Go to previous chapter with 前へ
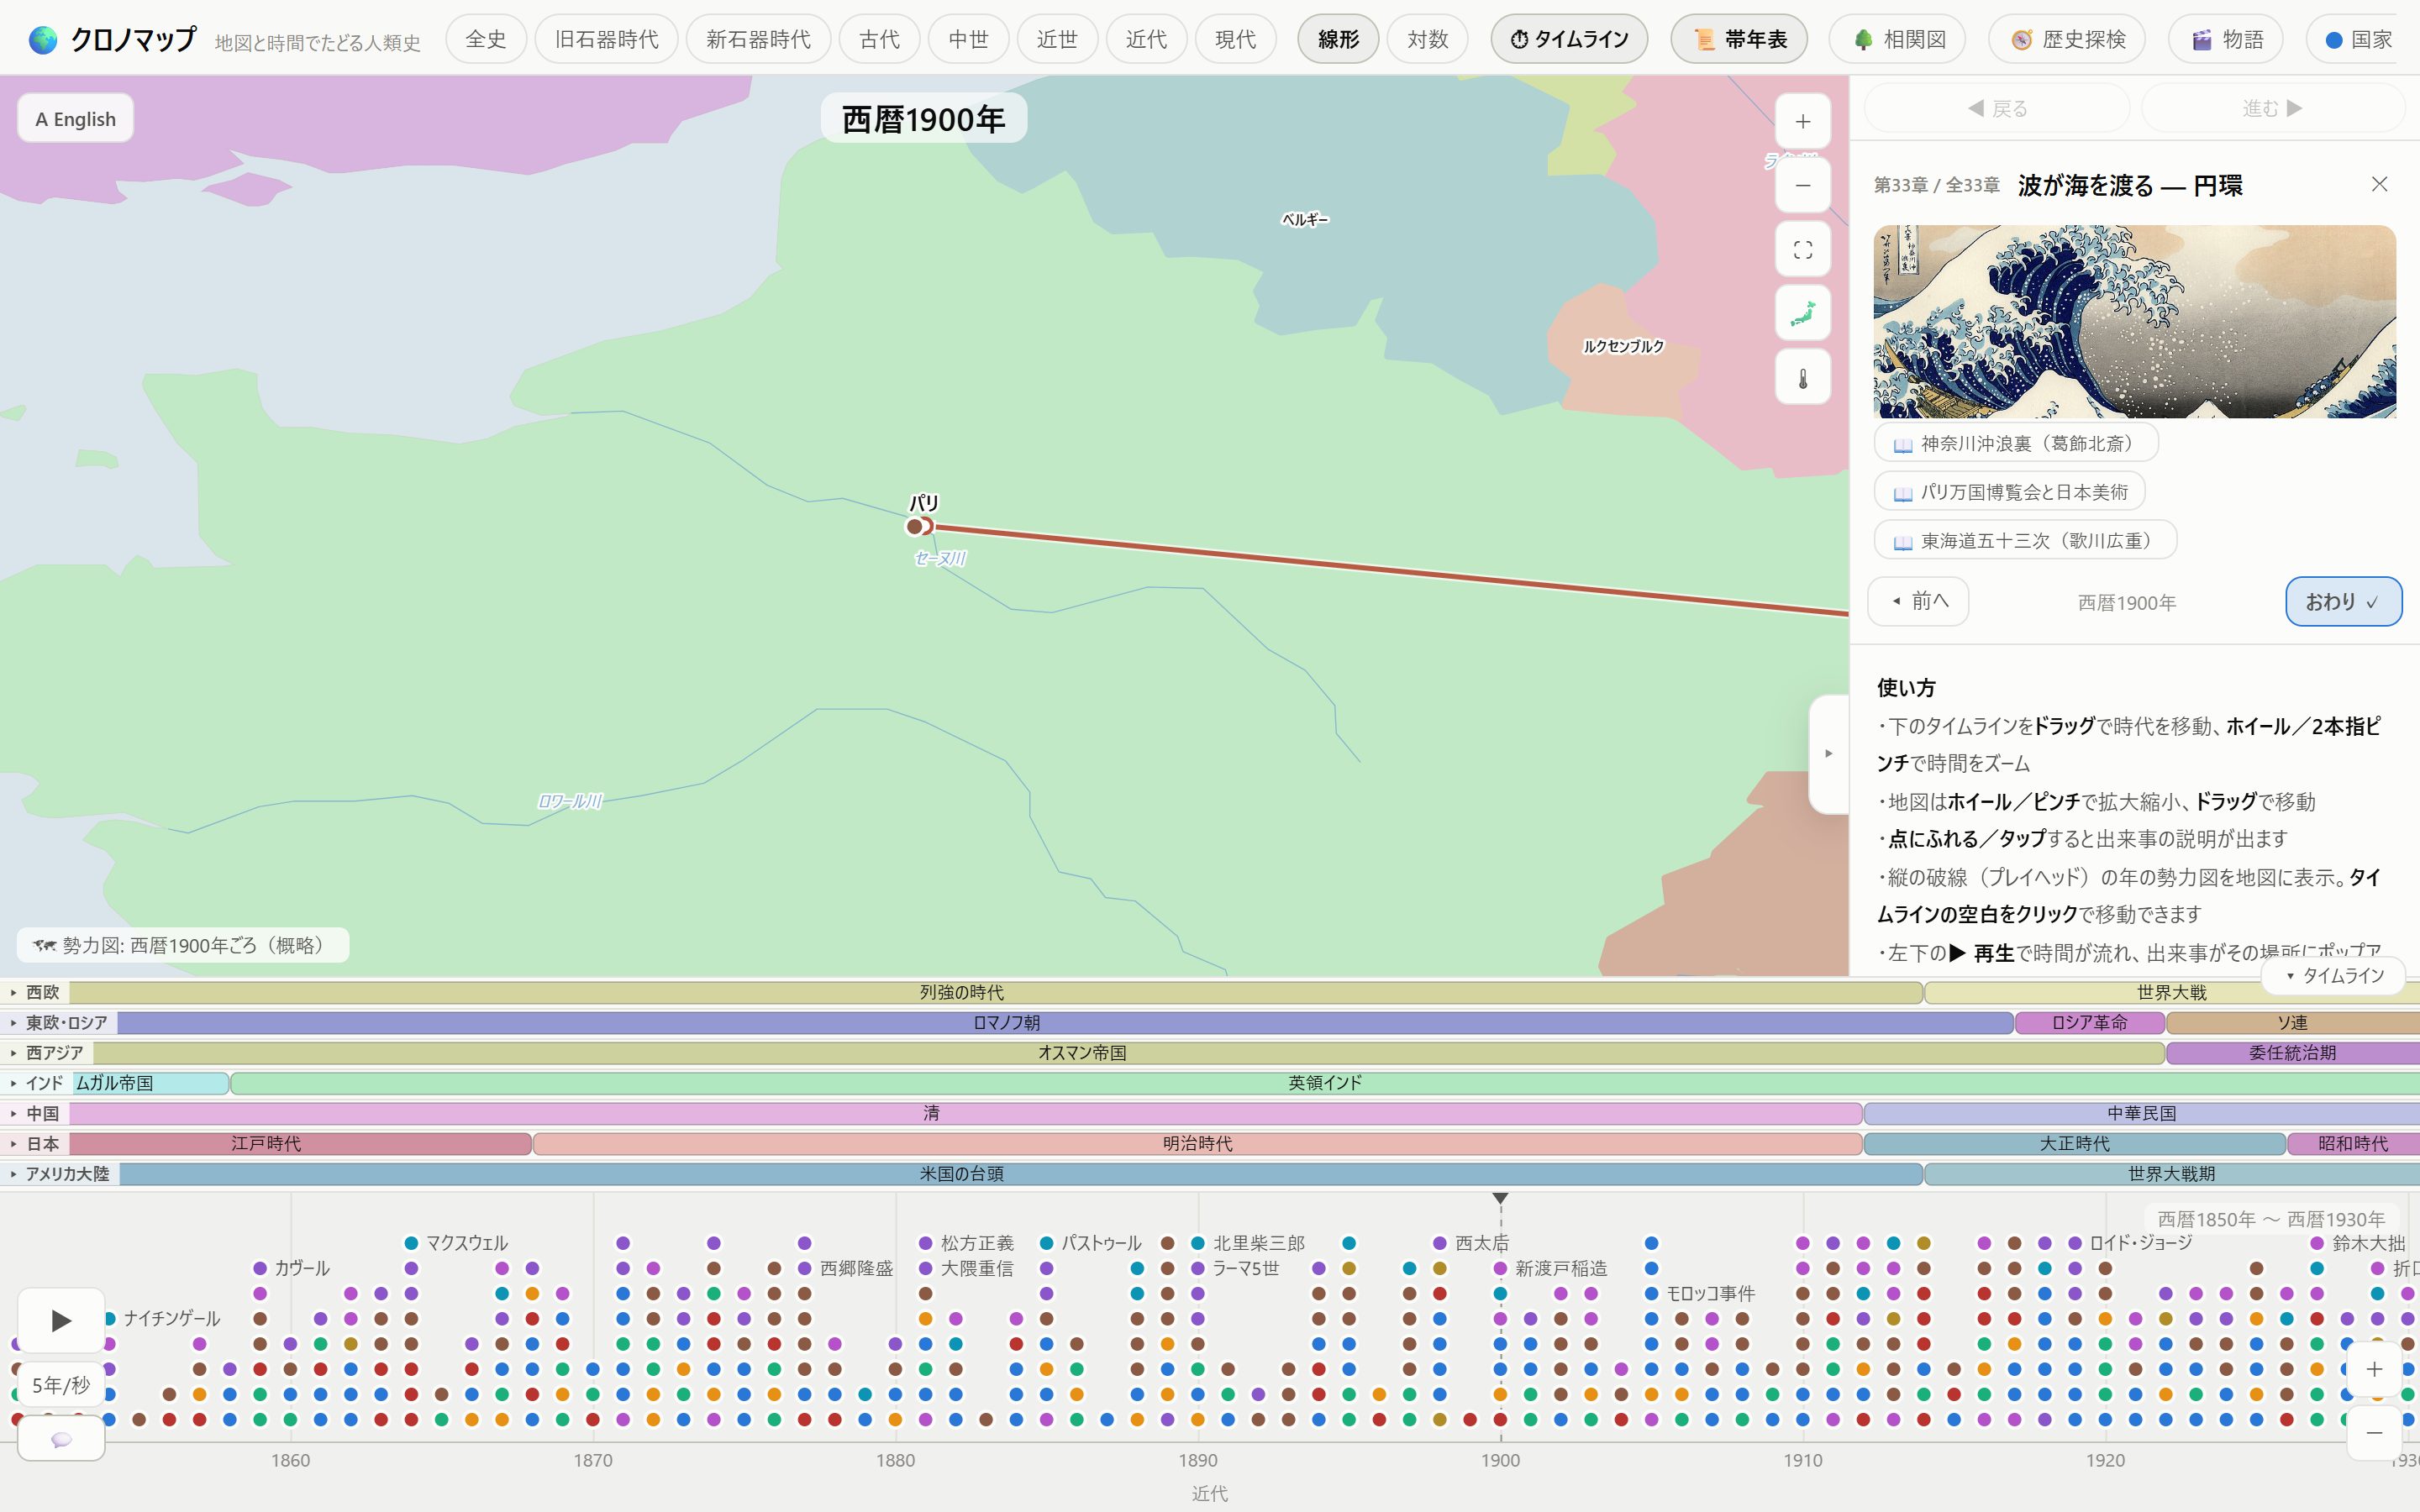The image size is (2420, 1512). [1918, 601]
